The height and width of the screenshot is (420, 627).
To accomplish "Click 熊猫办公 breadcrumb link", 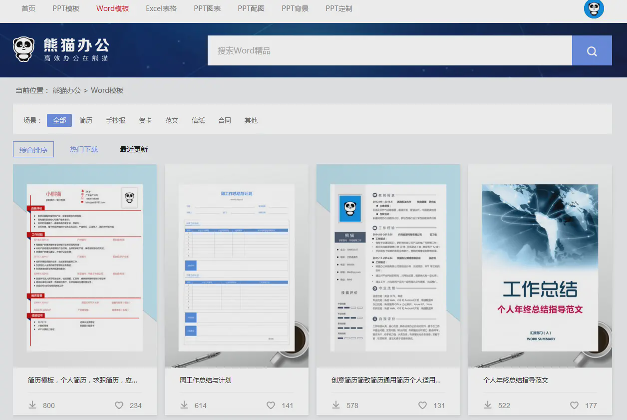I will click(67, 90).
